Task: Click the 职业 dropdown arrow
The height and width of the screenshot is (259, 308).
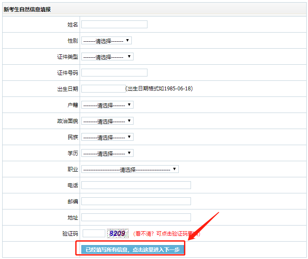Action: [174, 169]
